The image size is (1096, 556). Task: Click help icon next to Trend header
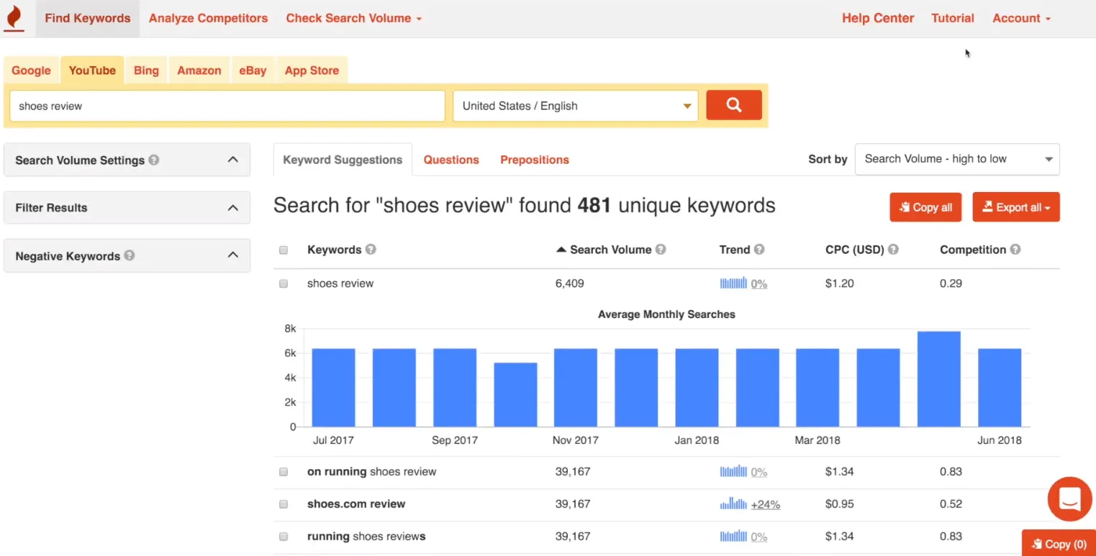pos(759,250)
